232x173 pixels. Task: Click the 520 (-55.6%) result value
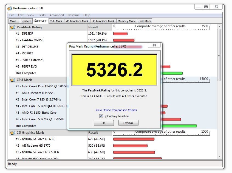97,146
